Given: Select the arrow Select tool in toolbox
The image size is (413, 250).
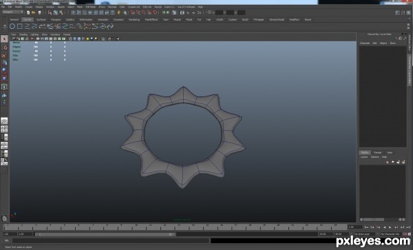Looking at the screenshot, I should coord(4,39).
